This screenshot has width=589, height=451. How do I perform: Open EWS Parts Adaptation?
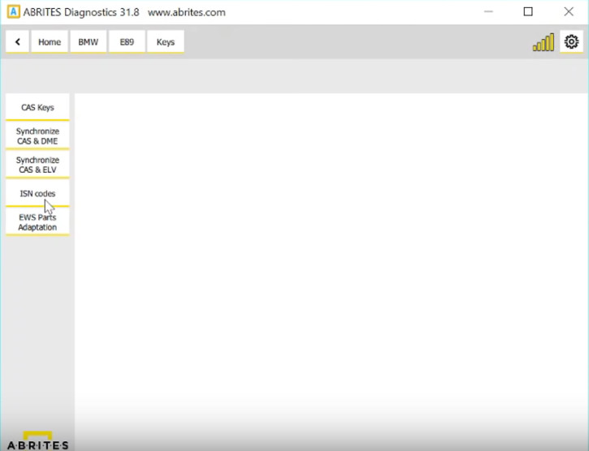pos(37,222)
